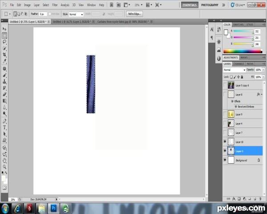This screenshot has width=267, height=214.
Task: Switch to the Curtains from recycle fabric.jpg document
Action: point(123,22)
